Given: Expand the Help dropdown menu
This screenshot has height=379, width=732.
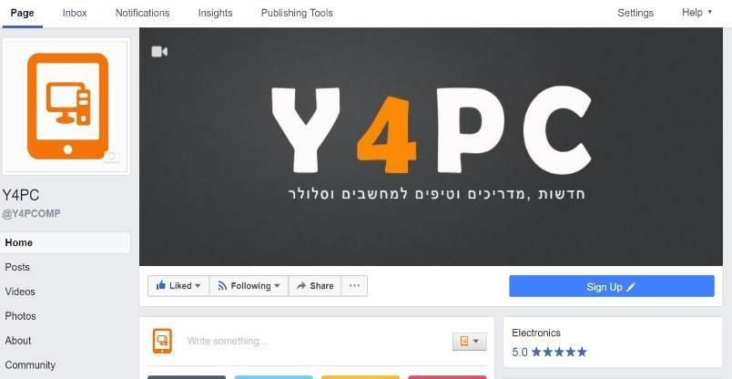Looking at the screenshot, I should [697, 13].
